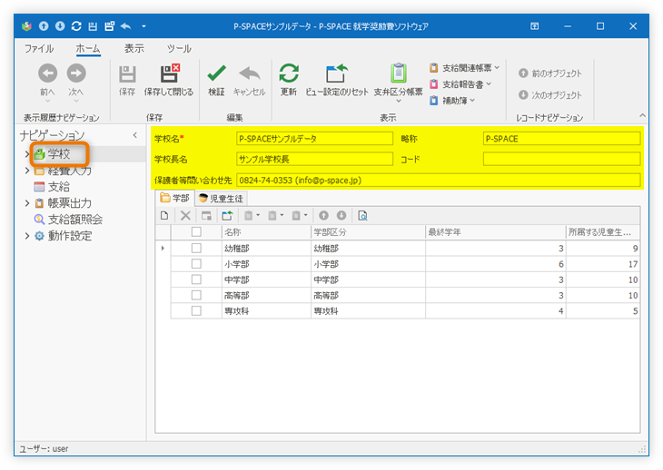The image size is (663, 470).
Task: Switch to the 表示 ribbon tab
Action: tap(134, 49)
